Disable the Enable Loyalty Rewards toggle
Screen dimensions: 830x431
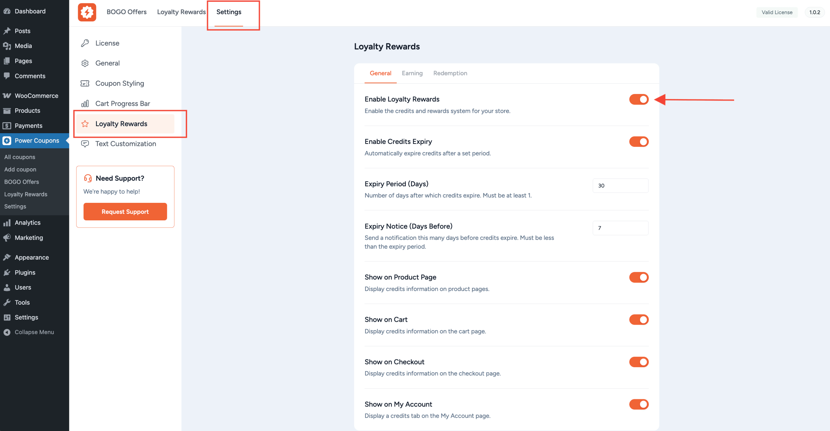[639, 99]
